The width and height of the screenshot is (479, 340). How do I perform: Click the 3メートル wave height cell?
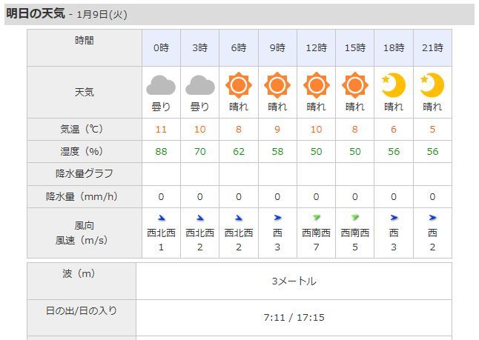click(x=294, y=281)
